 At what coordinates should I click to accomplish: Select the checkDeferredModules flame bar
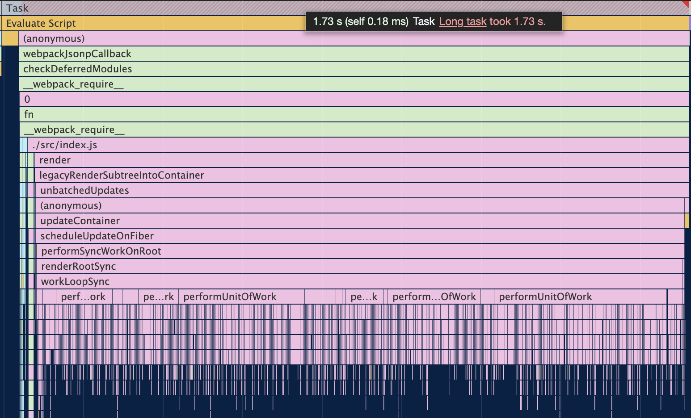[354, 69]
